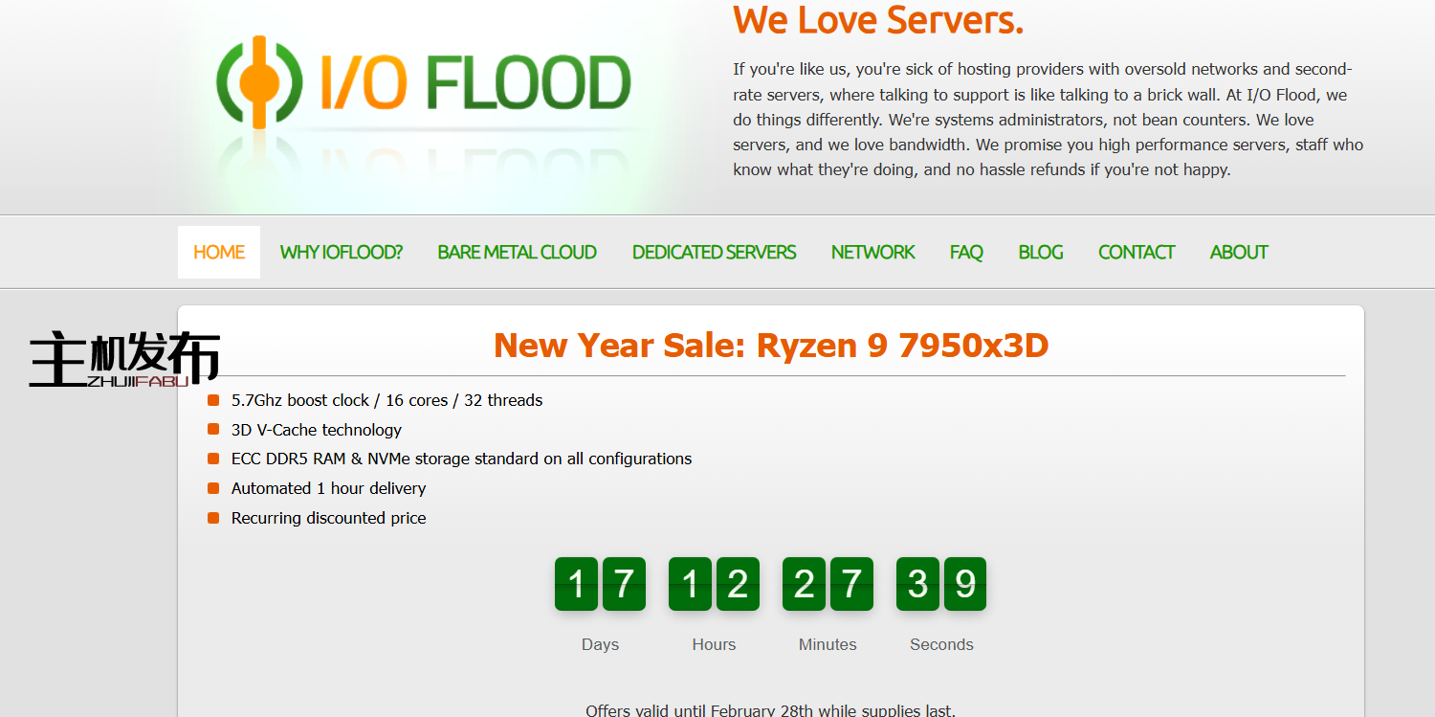Click the Minutes countdown digits

pyautogui.click(x=828, y=584)
